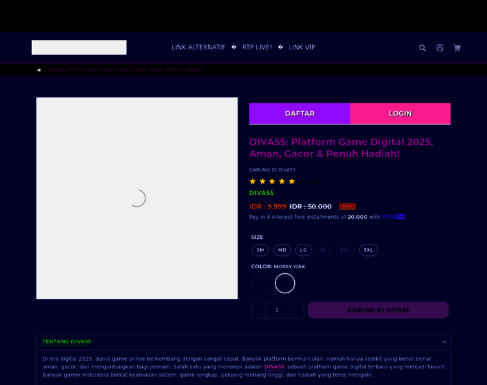The height and width of the screenshot is (385, 487).
Task: Click the IDR : 9.999 sale price
Action: [x=267, y=207]
